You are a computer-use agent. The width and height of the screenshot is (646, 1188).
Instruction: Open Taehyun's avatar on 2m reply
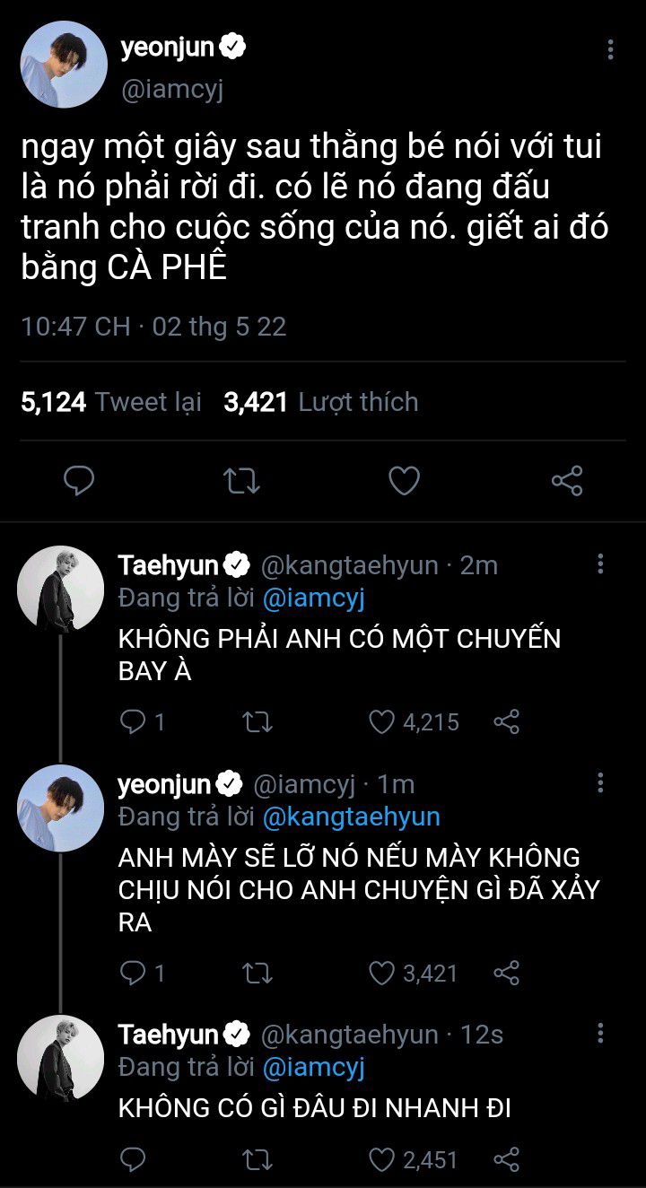61,590
